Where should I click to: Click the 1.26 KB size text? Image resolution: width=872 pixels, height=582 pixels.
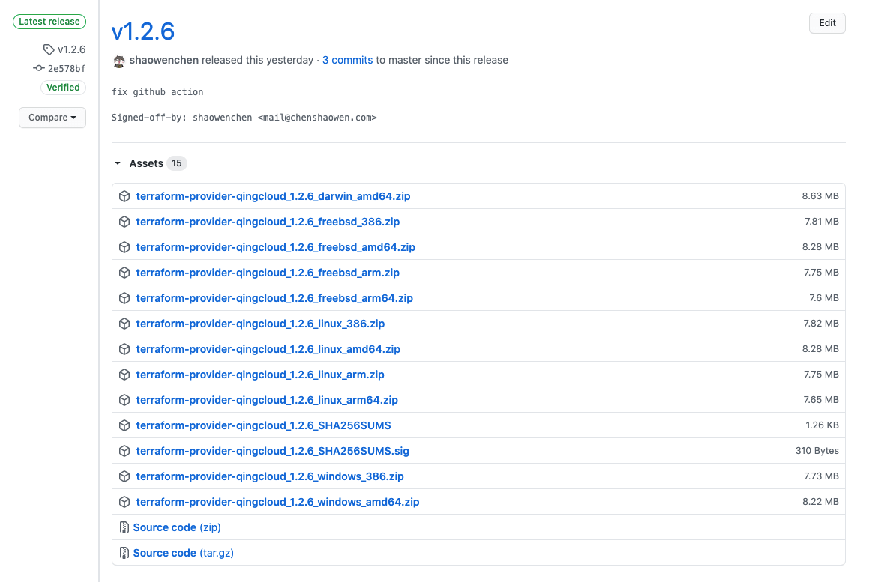pyautogui.click(x=822, y=425)
